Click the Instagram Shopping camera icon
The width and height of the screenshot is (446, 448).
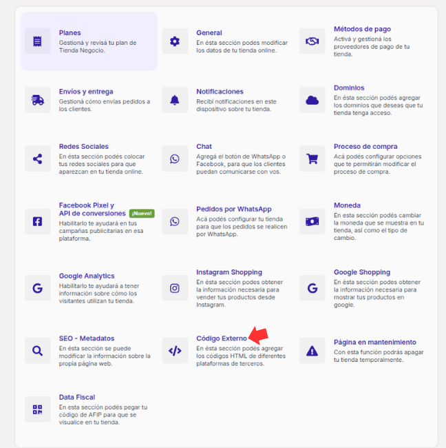coord(175,288)
